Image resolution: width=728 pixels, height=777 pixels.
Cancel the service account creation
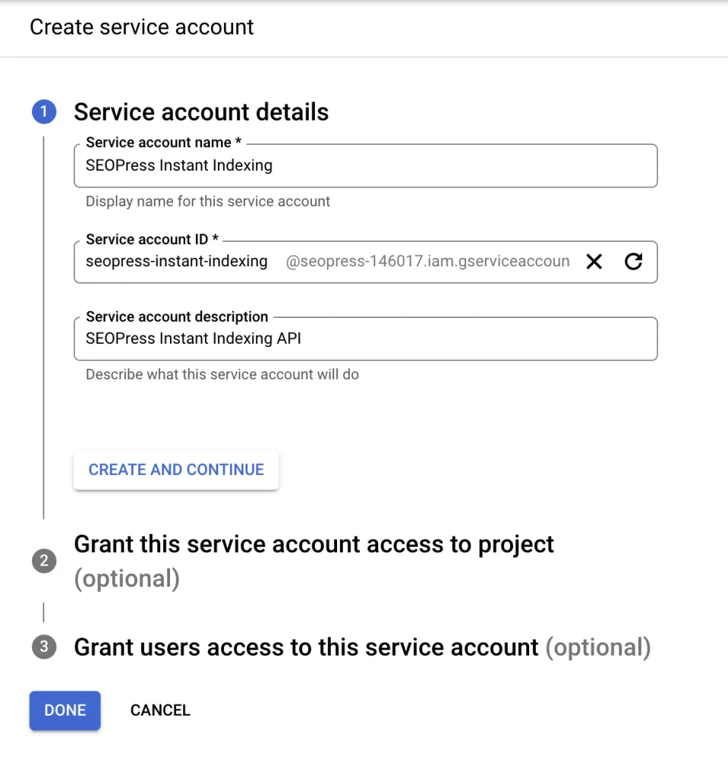point(160,710)
